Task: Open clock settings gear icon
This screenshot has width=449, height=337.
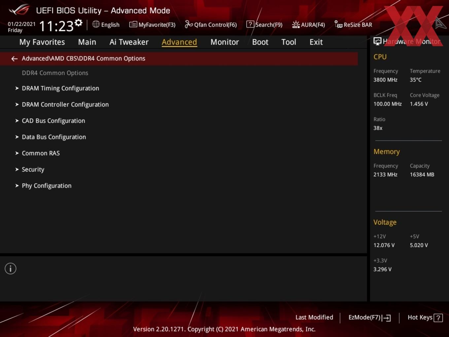Action: pos(79,23)
